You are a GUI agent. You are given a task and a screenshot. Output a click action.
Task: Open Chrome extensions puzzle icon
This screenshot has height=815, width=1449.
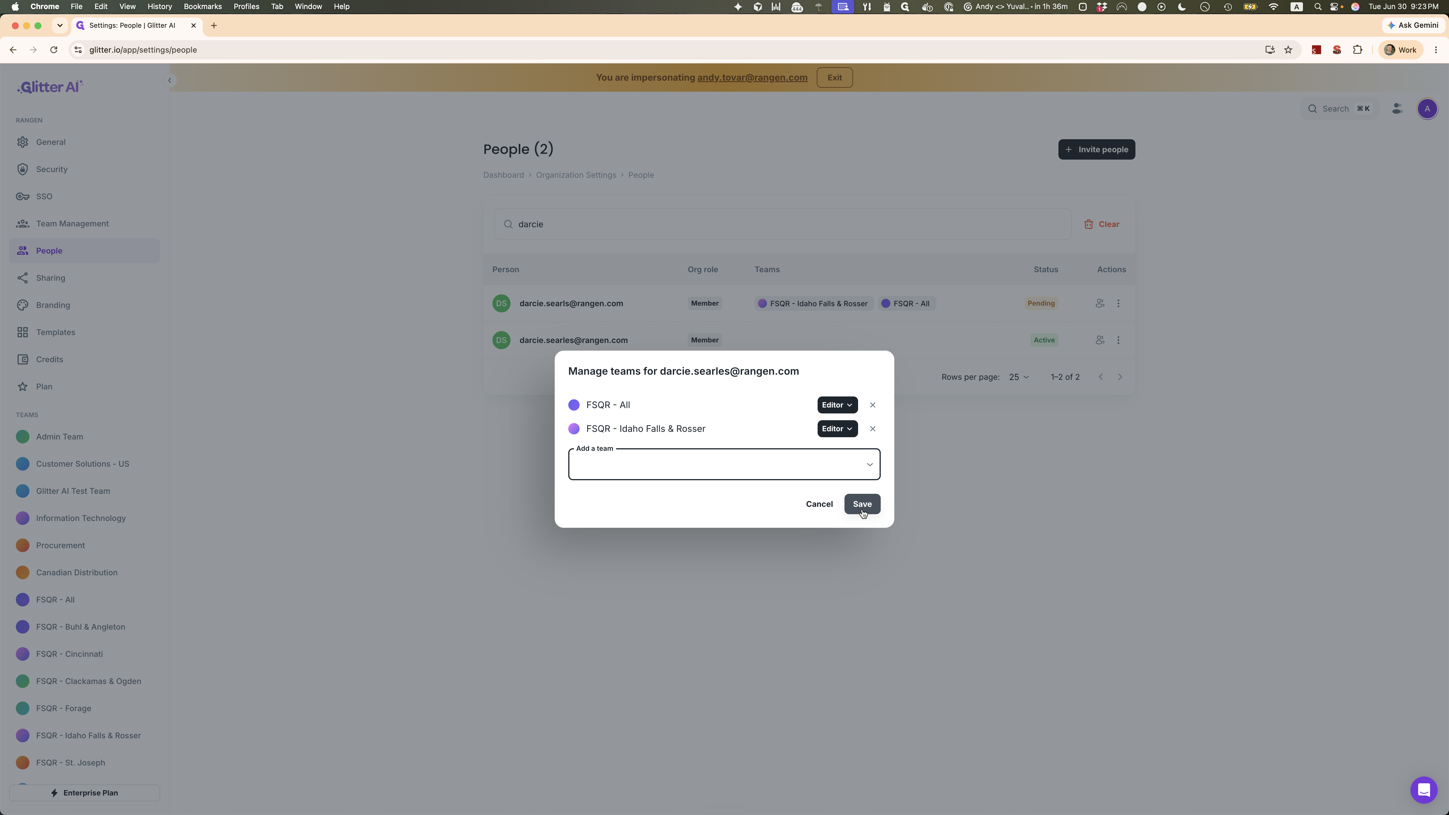point(1357,50)
